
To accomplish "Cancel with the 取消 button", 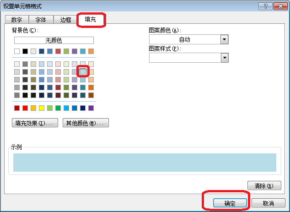I will tap(269, 203).
